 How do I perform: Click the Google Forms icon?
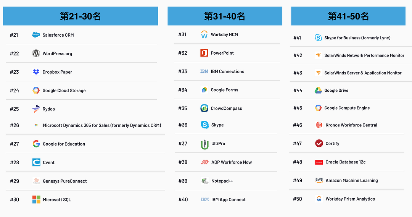click(x=204, y=90)
